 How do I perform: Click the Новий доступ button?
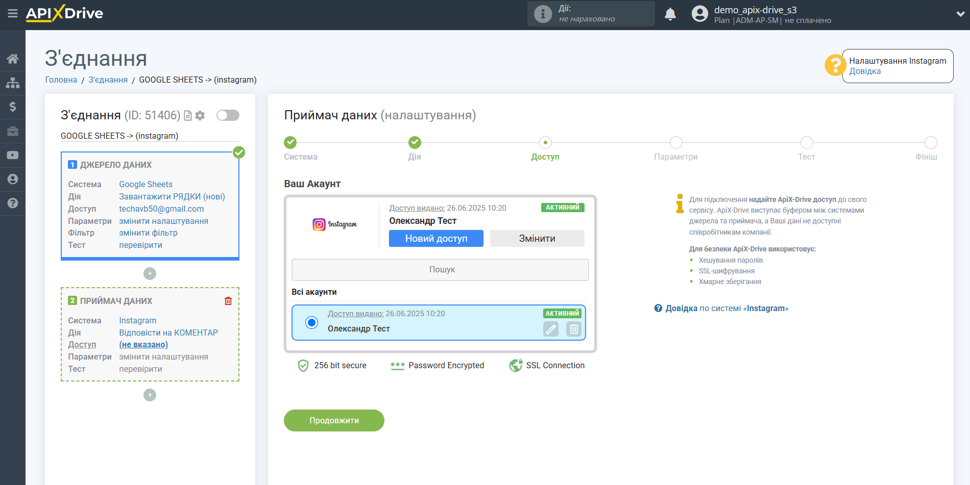(x=436, y=238)
